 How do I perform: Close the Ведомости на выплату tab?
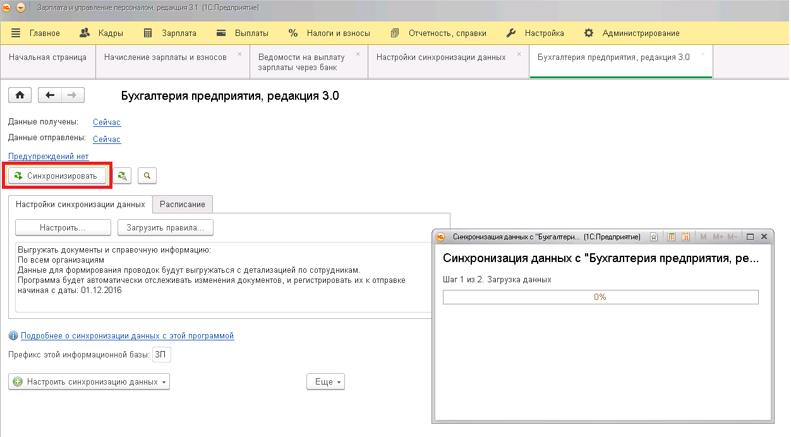coord(358,54)
